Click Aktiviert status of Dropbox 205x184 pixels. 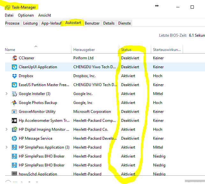click(128, 76)
